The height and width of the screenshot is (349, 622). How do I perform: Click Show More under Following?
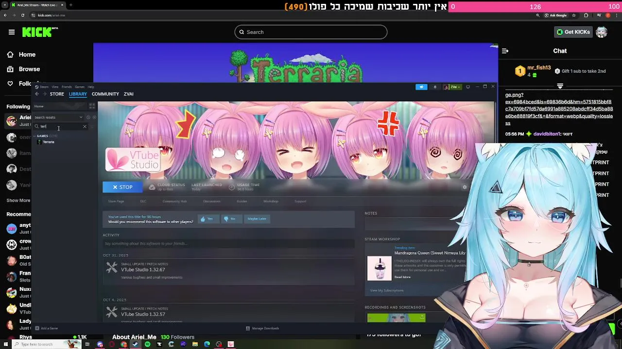point(18,200)
